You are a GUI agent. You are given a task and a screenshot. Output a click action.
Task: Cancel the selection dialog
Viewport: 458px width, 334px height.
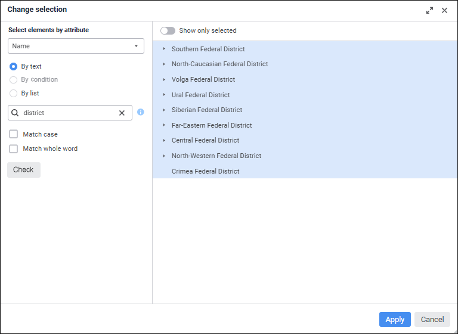[x=432, y=319]
